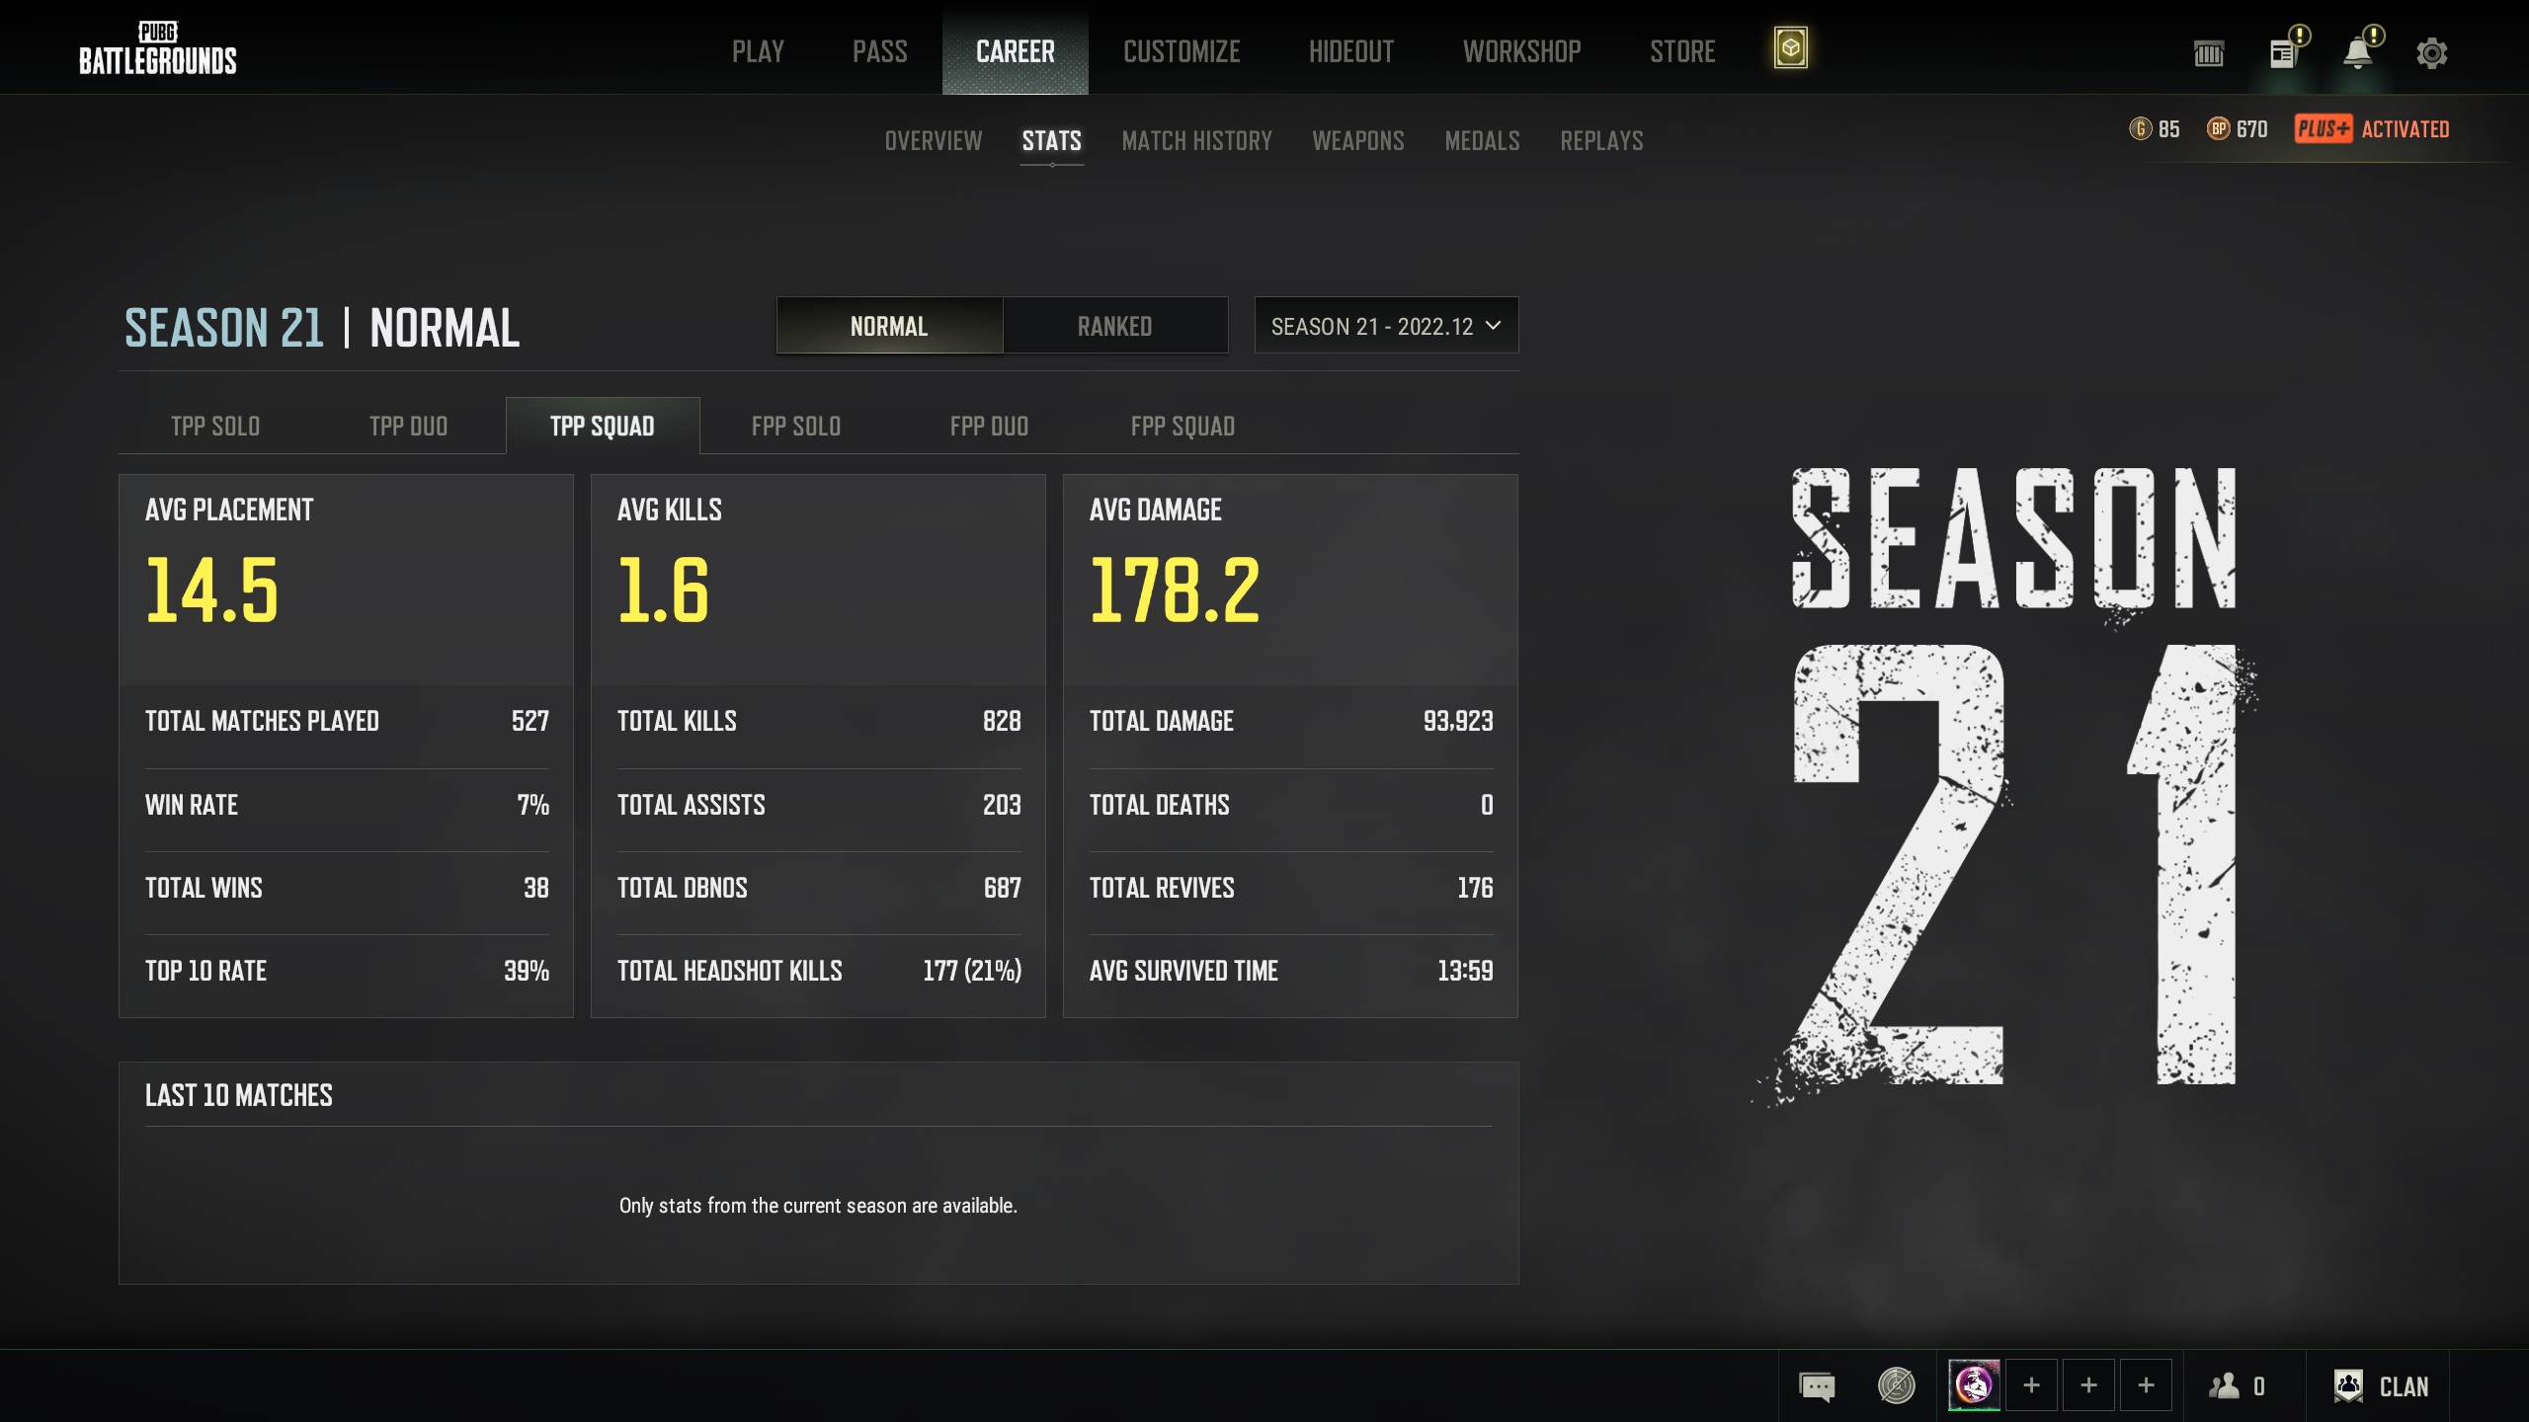This screenshot has height=1422, width=2529.
Task: Open the settings gear icon
Action: pyautogui.click(x=2431, y=53)
